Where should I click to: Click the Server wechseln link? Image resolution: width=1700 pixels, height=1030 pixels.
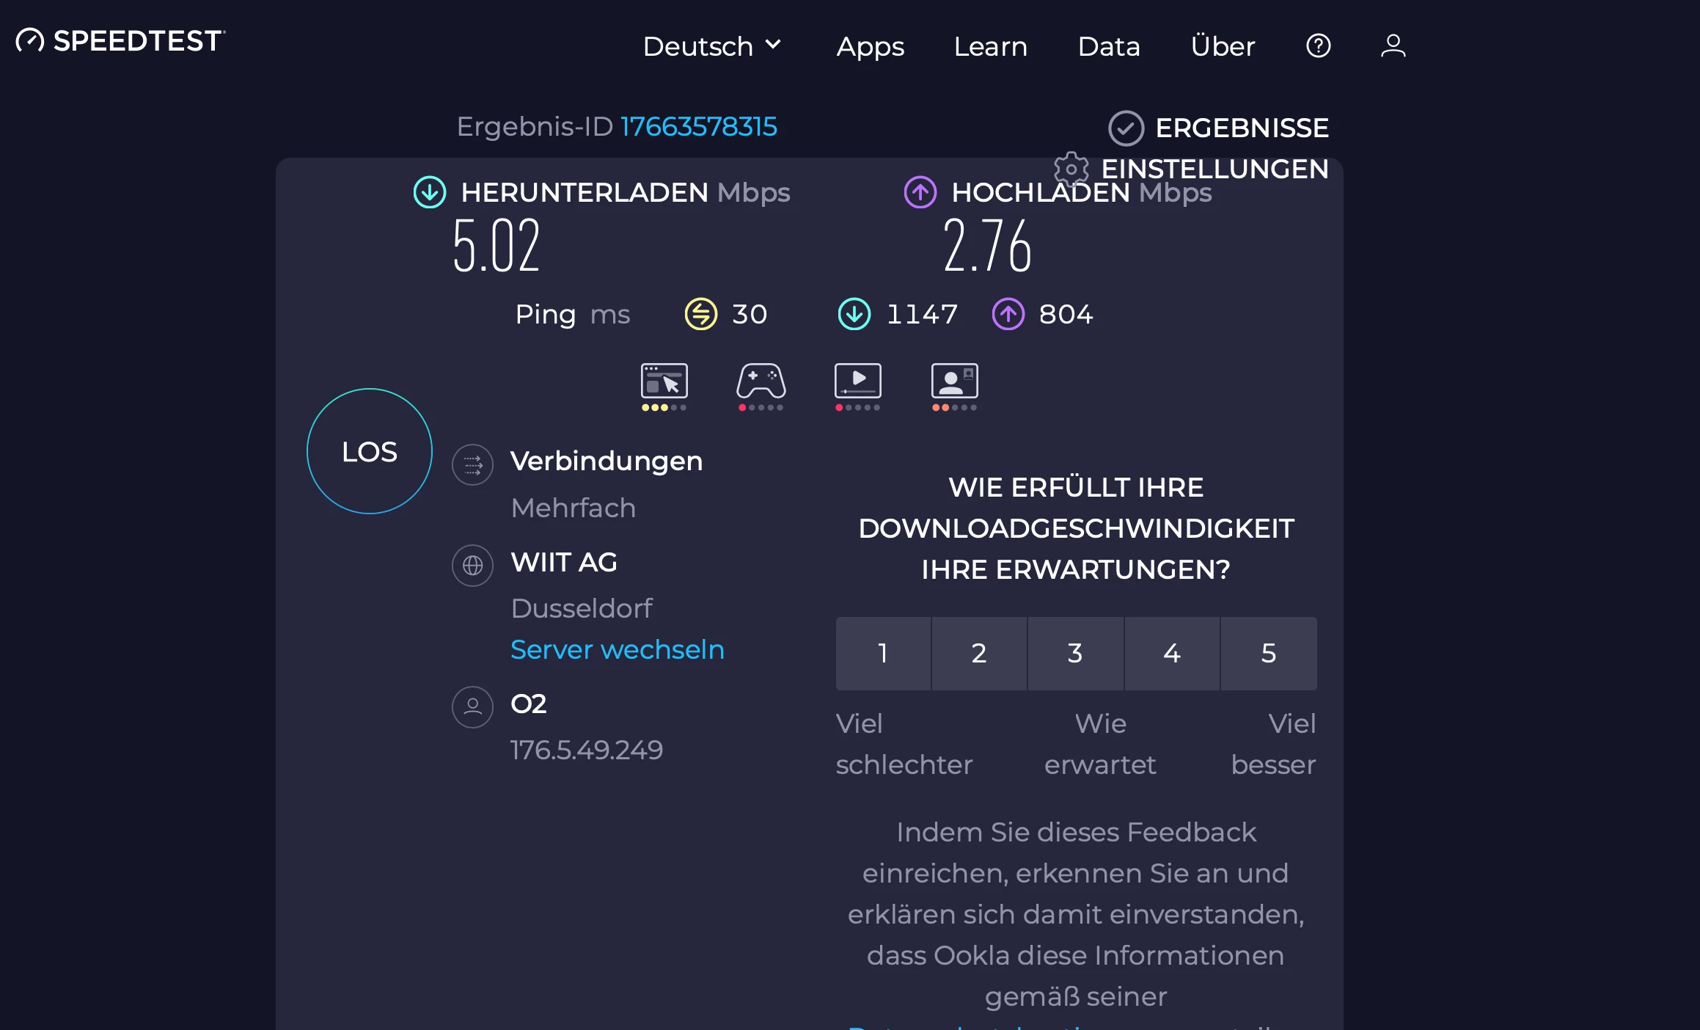617,649
